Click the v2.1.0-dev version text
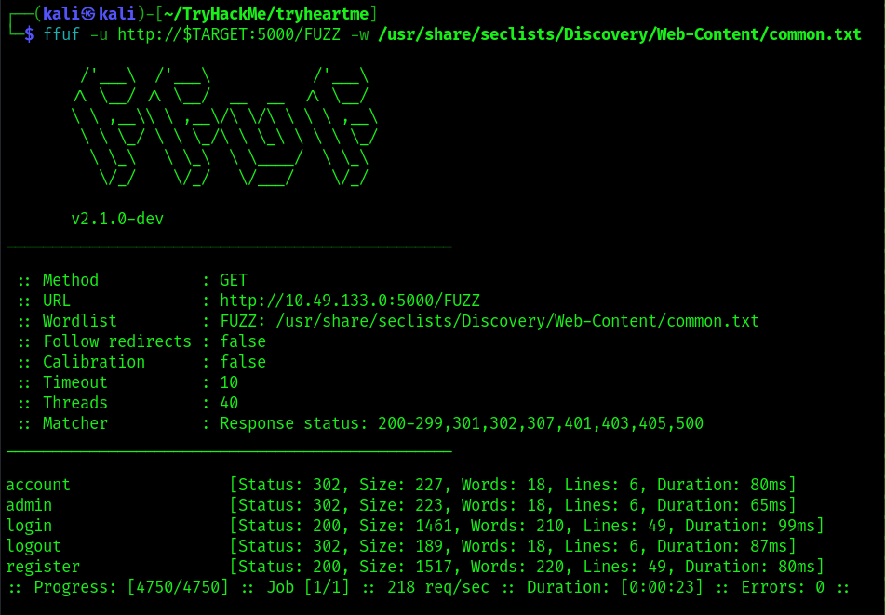The width and height of the screenshot is (885, 615). point(117,219)
